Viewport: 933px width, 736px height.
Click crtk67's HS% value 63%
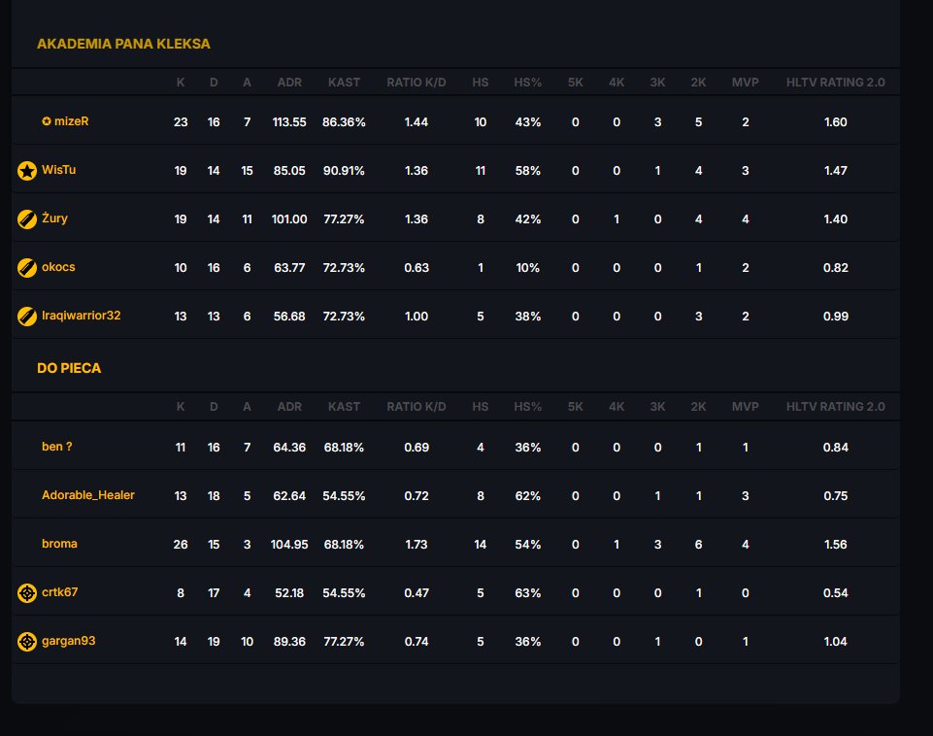528,594
